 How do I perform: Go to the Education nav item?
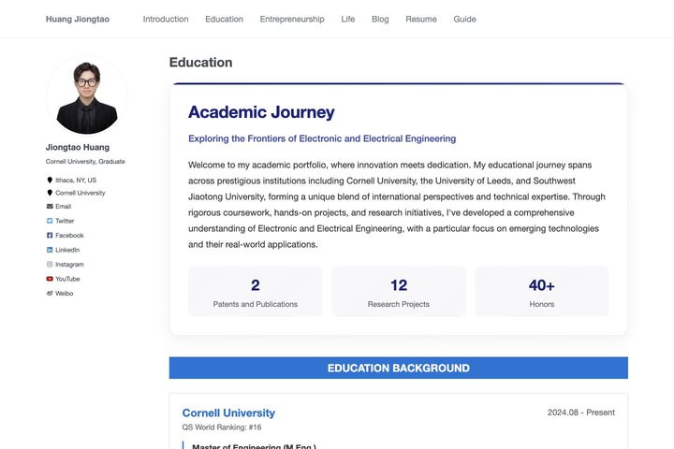click(x=224, y=20)
